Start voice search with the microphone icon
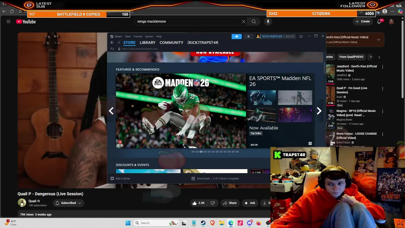 (268, 22)
